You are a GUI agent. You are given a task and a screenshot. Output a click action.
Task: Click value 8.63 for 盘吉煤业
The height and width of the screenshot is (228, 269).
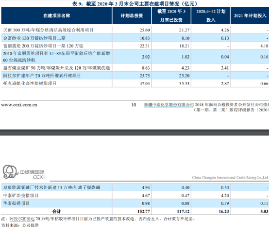tap(146, 68)
